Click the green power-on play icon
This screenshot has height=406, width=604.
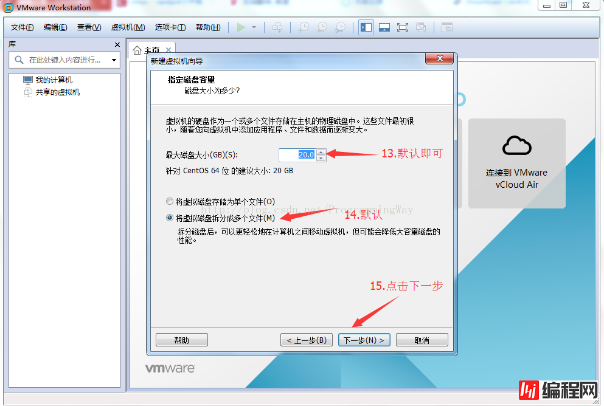pyautogui.click(x=241, y=27)
